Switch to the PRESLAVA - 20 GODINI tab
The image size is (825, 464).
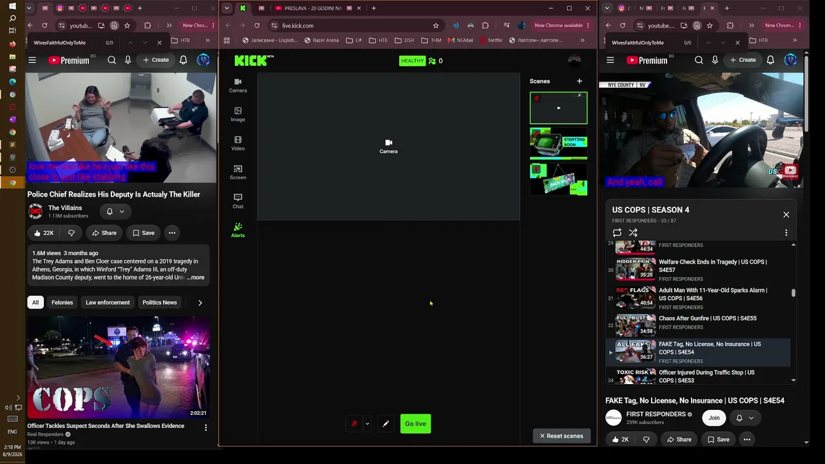pyautogui.click(x=313, y=8)
